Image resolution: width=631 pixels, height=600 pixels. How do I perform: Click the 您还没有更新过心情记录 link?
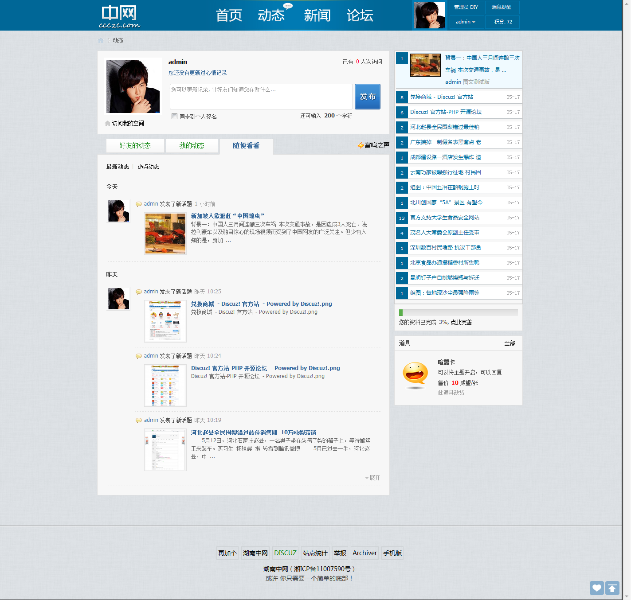[197, 73]
